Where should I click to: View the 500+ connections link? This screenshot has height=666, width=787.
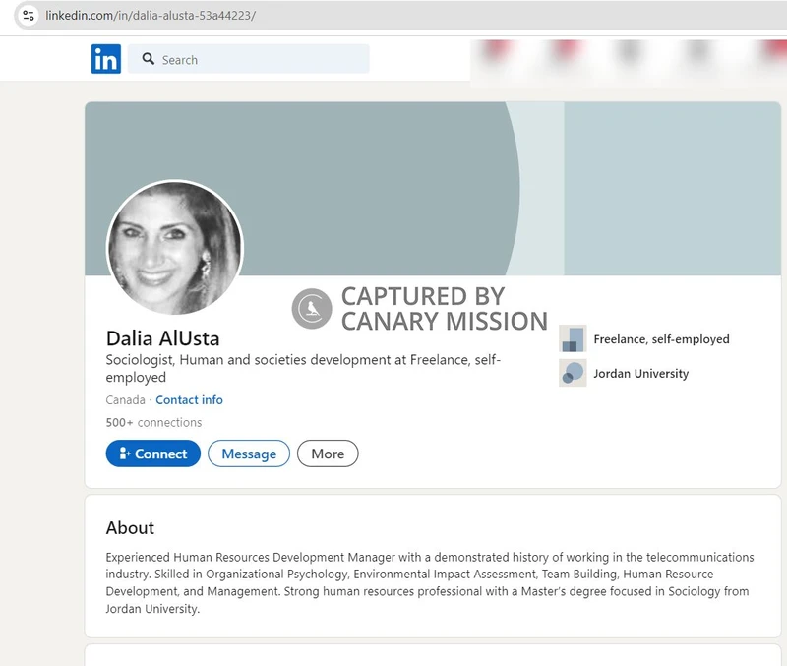click(153, 423)
